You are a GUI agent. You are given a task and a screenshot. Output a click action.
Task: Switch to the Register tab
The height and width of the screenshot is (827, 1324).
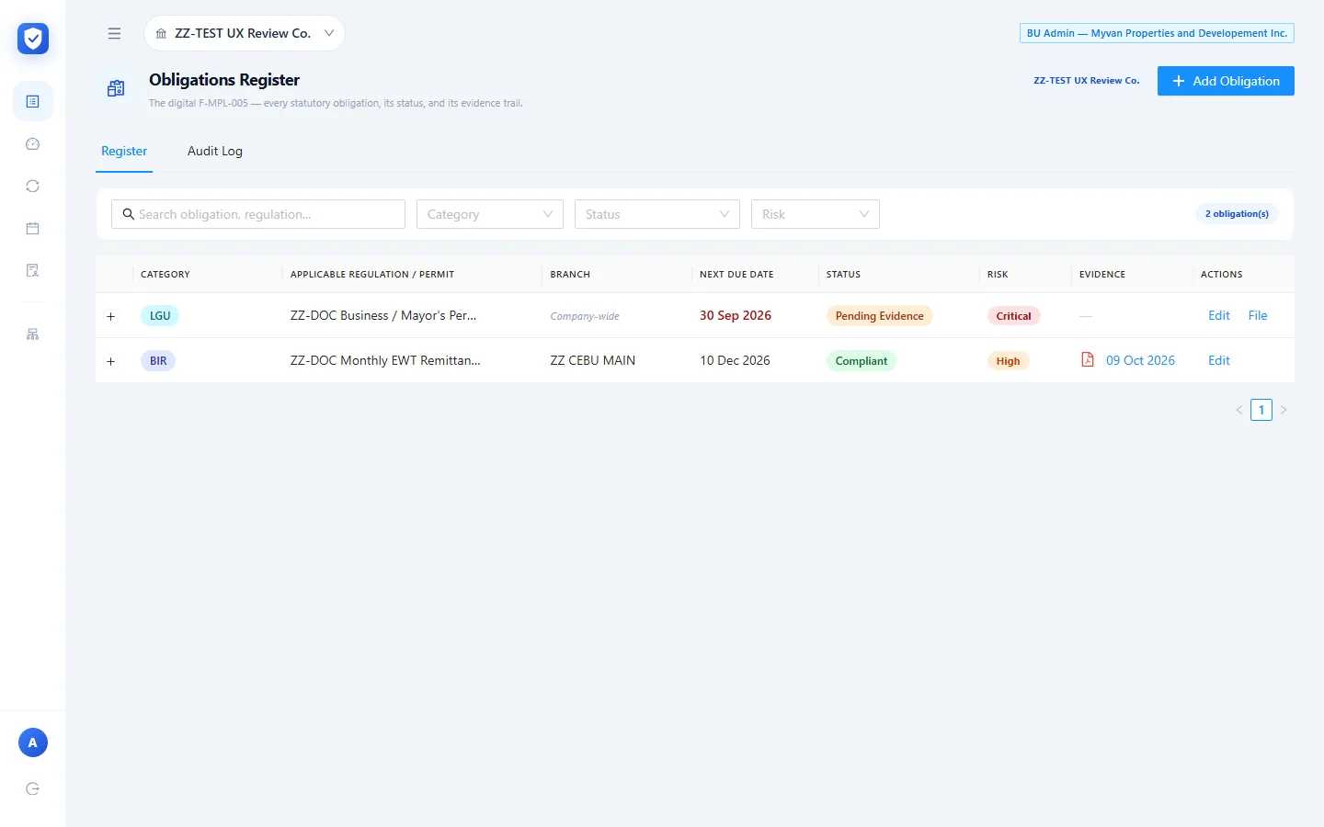coord(124,151)
